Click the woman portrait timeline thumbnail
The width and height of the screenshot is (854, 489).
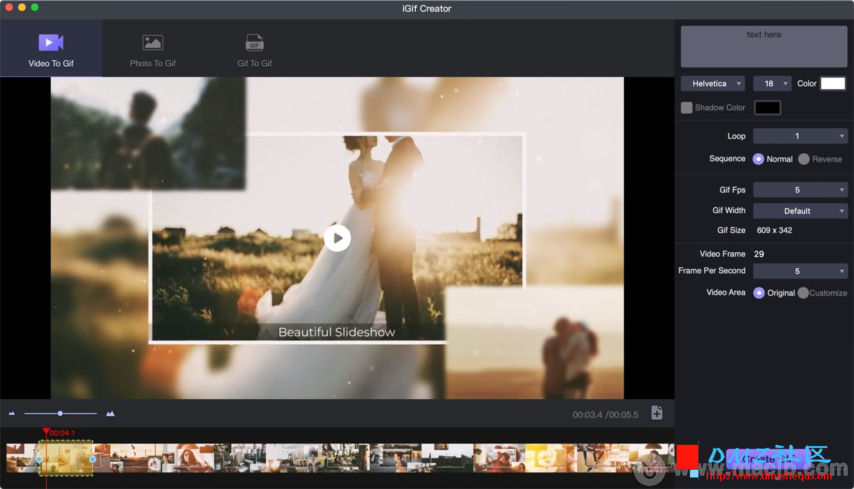188,458
